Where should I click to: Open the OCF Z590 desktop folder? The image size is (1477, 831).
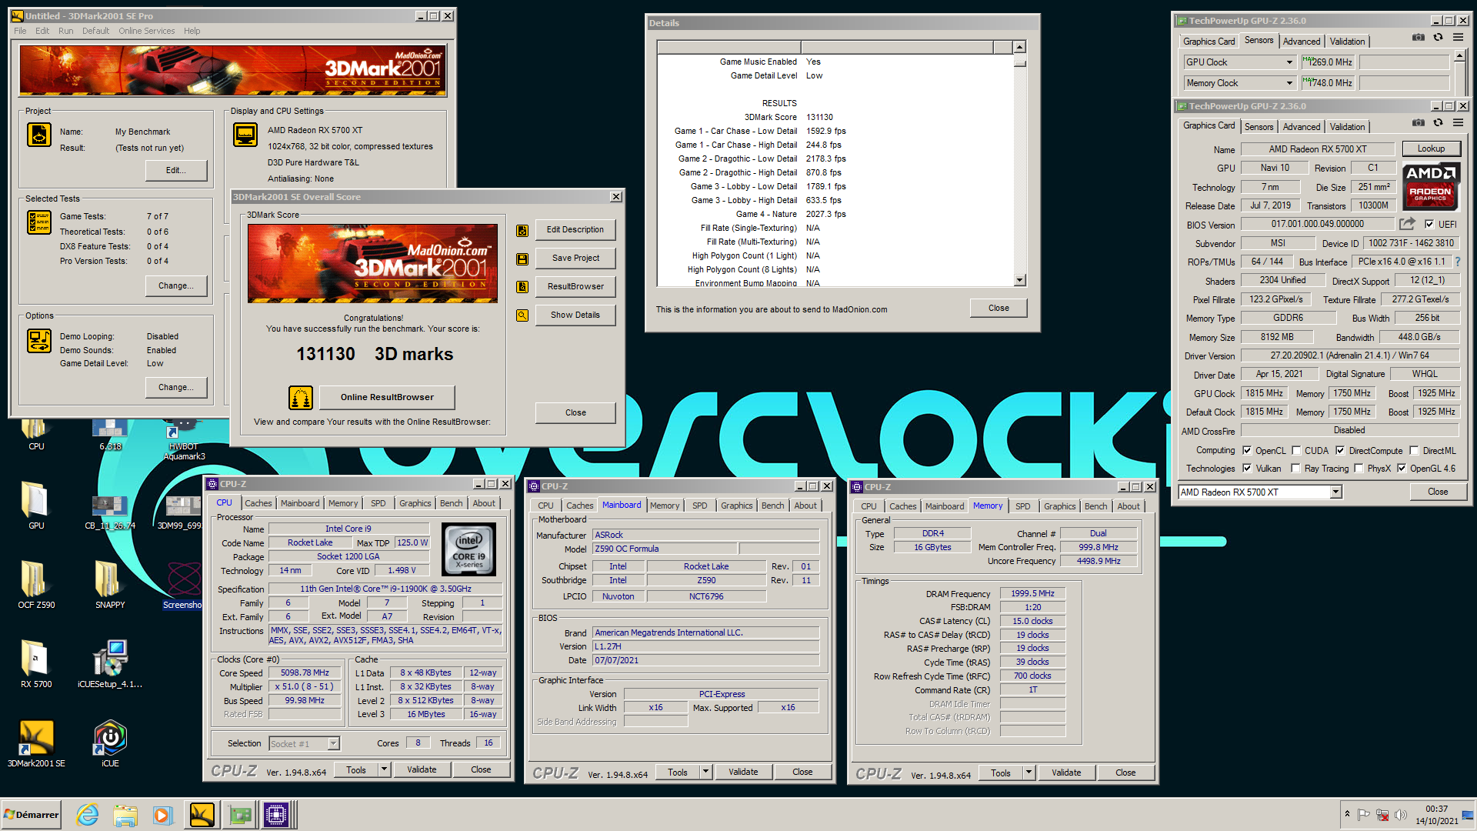(x=36, y=585)
